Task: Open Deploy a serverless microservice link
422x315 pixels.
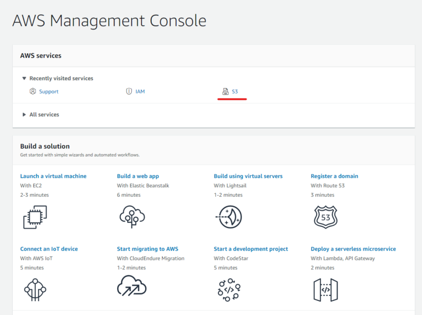Action: 353,249
